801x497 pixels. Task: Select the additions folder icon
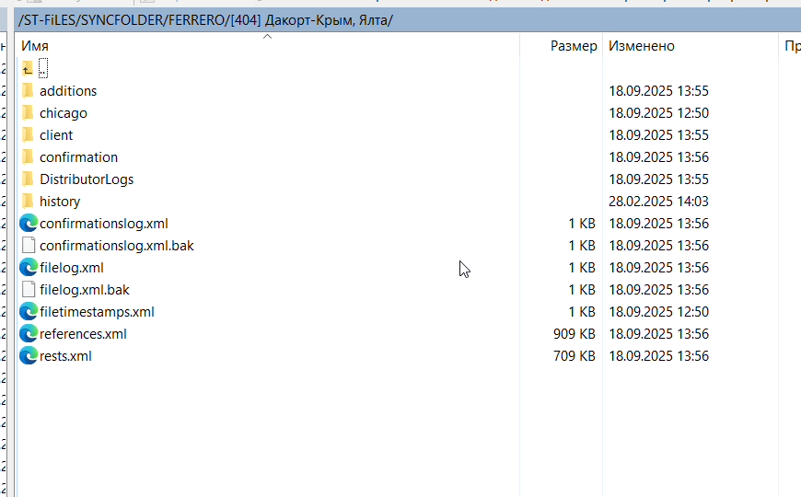tap(28, 90)
